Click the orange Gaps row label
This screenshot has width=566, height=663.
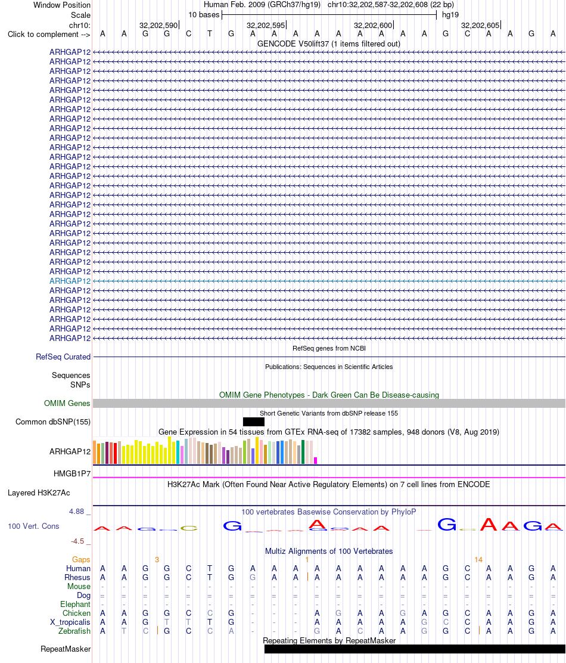pos(81,560)
